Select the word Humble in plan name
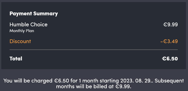This screenshot has height=91, width=188. point(19,25)
